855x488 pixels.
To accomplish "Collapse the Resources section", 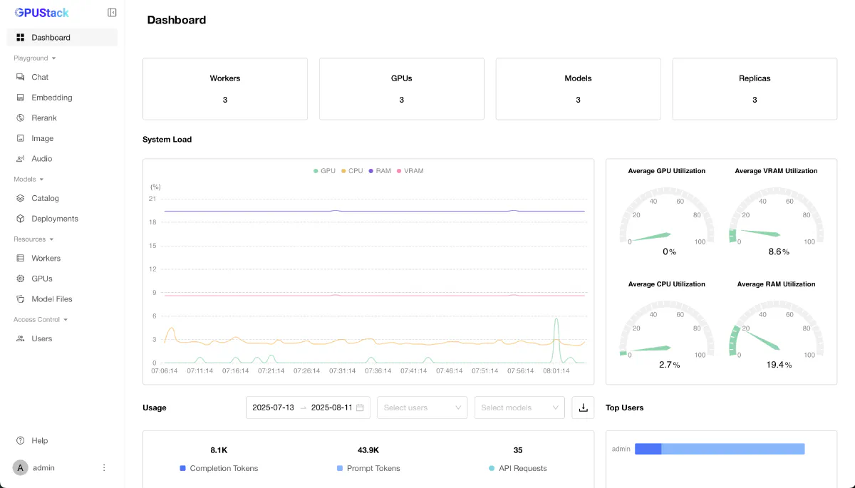I will [x=34, y=239].
